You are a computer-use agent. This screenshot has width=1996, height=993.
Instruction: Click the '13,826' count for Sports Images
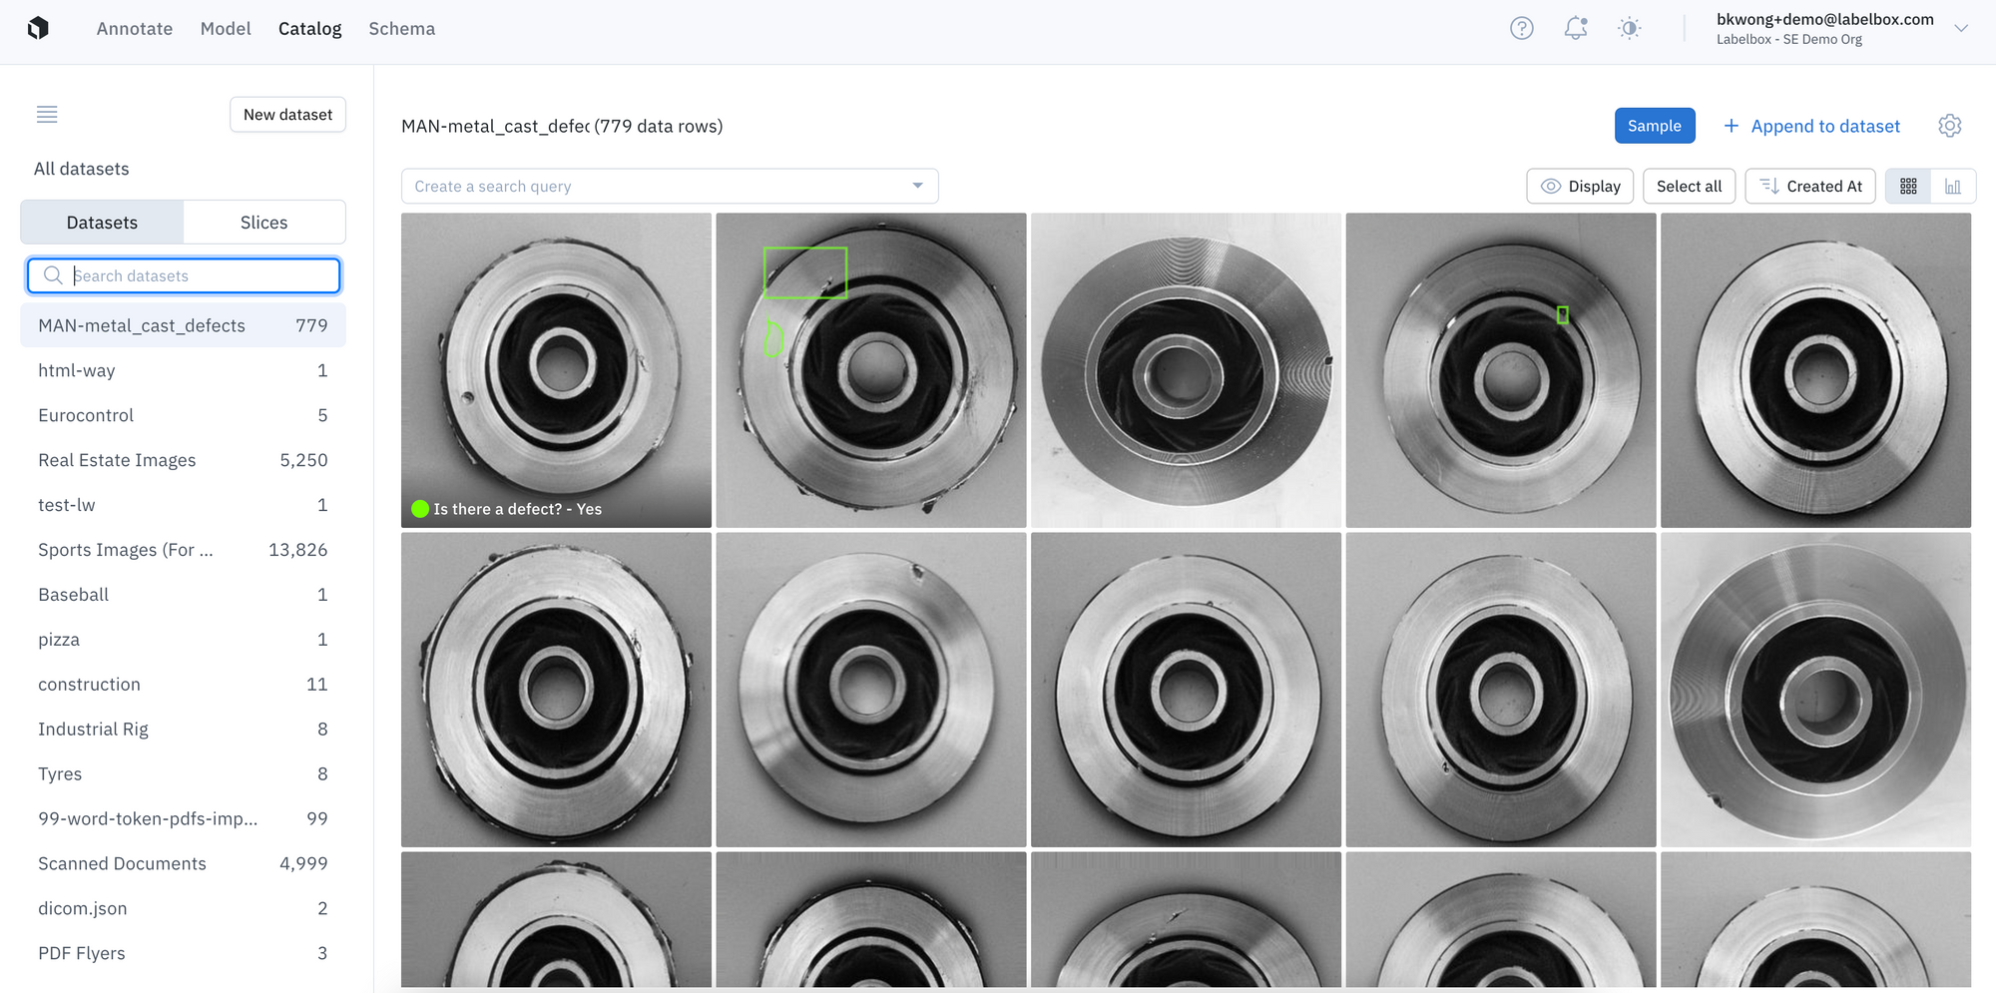297,550
